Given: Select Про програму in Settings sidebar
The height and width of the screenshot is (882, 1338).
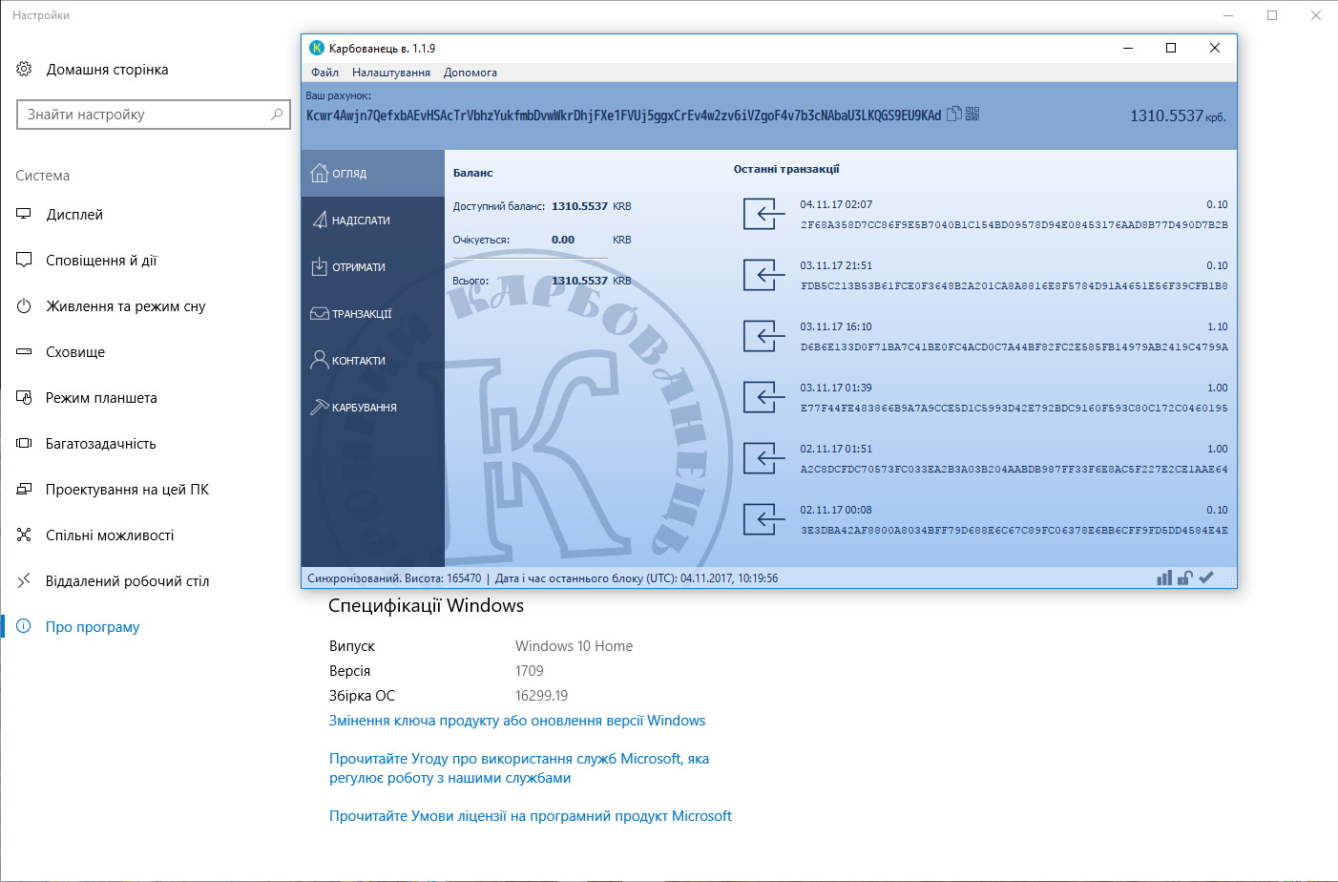Looking at the screenshot, I should point(93,627).
